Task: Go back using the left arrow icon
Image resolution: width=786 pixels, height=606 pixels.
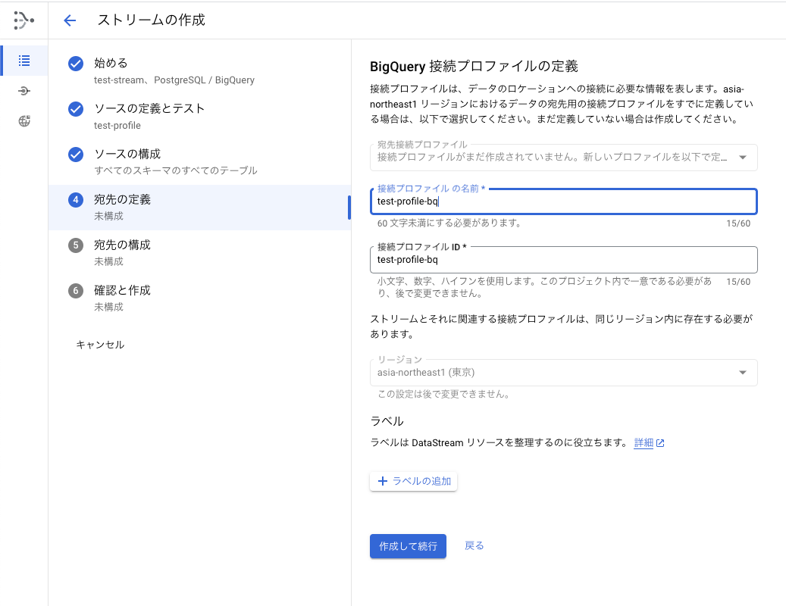Action: tap(70, 20)
